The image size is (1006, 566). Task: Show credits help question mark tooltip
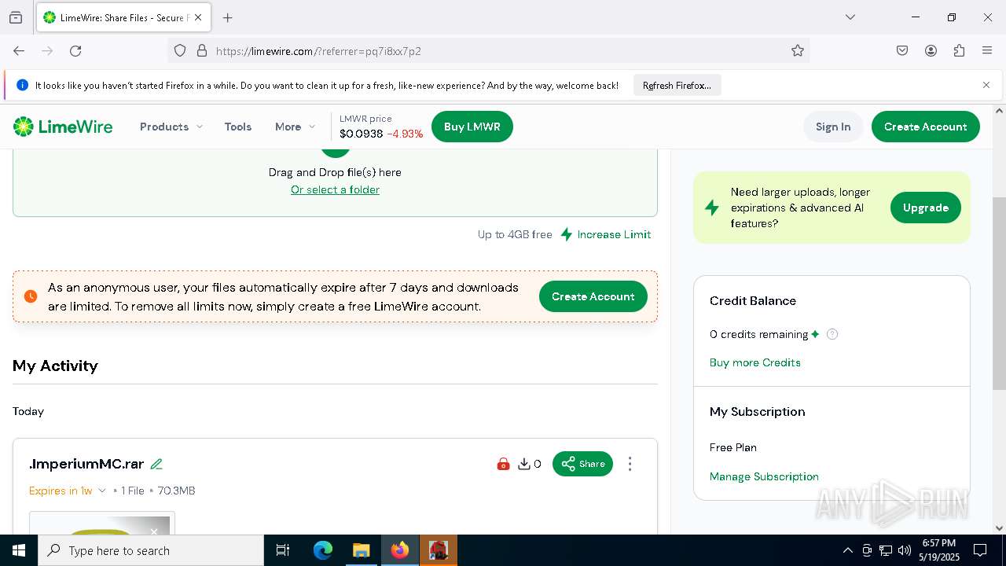pyautogui.click(x=832, y=334)
